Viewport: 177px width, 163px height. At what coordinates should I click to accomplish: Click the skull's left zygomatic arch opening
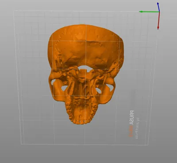coord(53,81)
